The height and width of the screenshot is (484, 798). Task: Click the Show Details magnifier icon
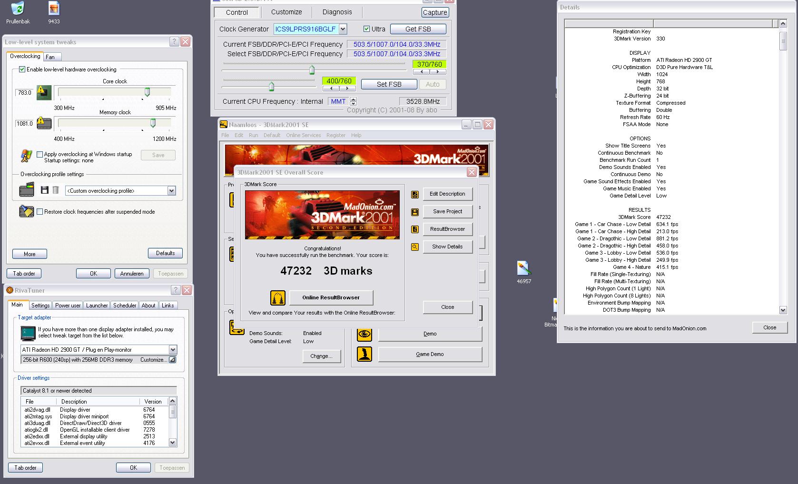[x=415, y=247]
